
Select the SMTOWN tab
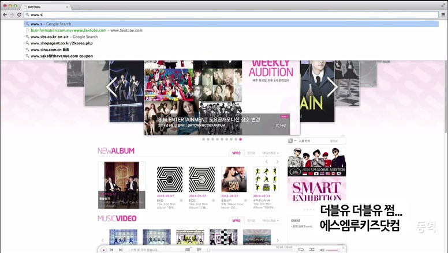[x=46, y=7]
